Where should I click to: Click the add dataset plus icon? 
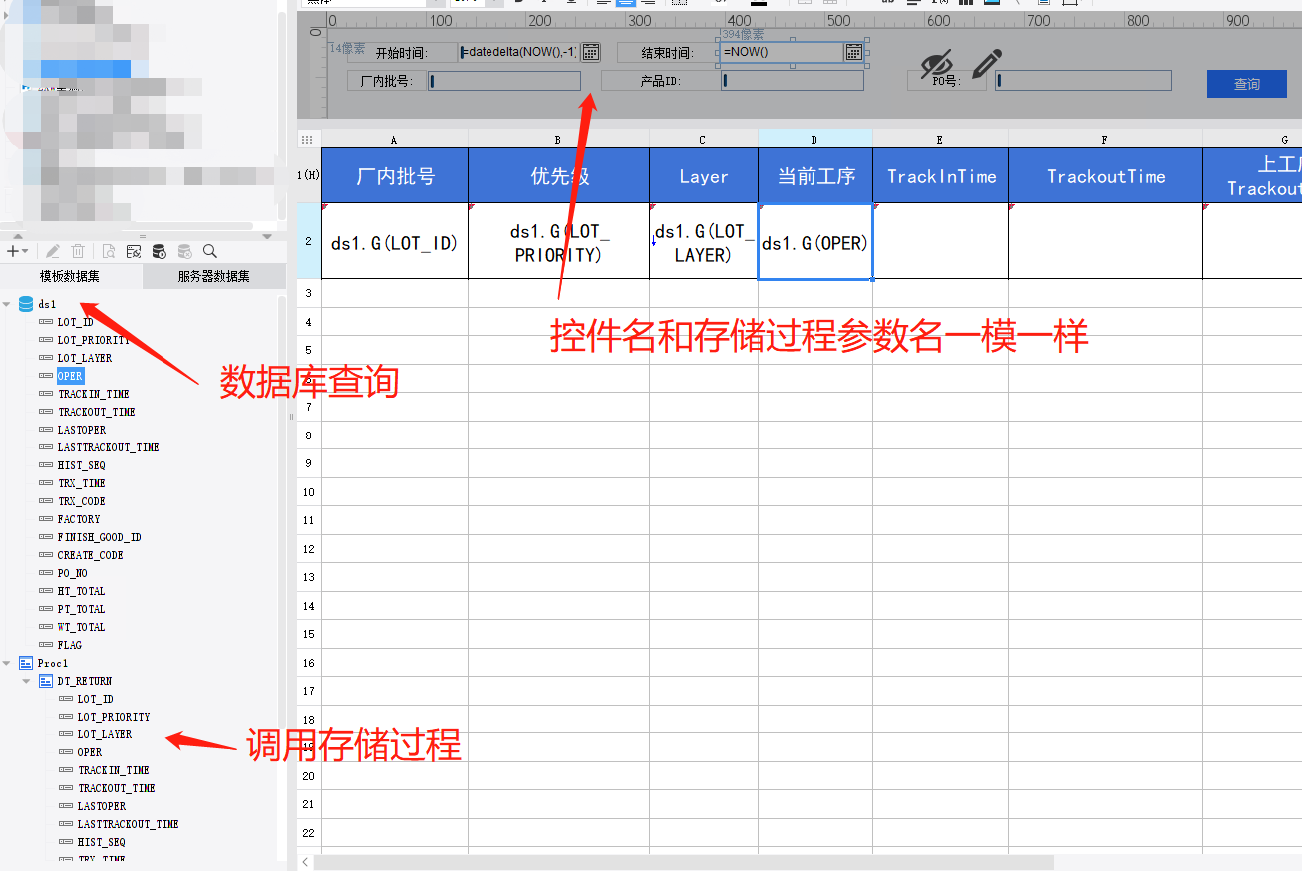(12, 251)
